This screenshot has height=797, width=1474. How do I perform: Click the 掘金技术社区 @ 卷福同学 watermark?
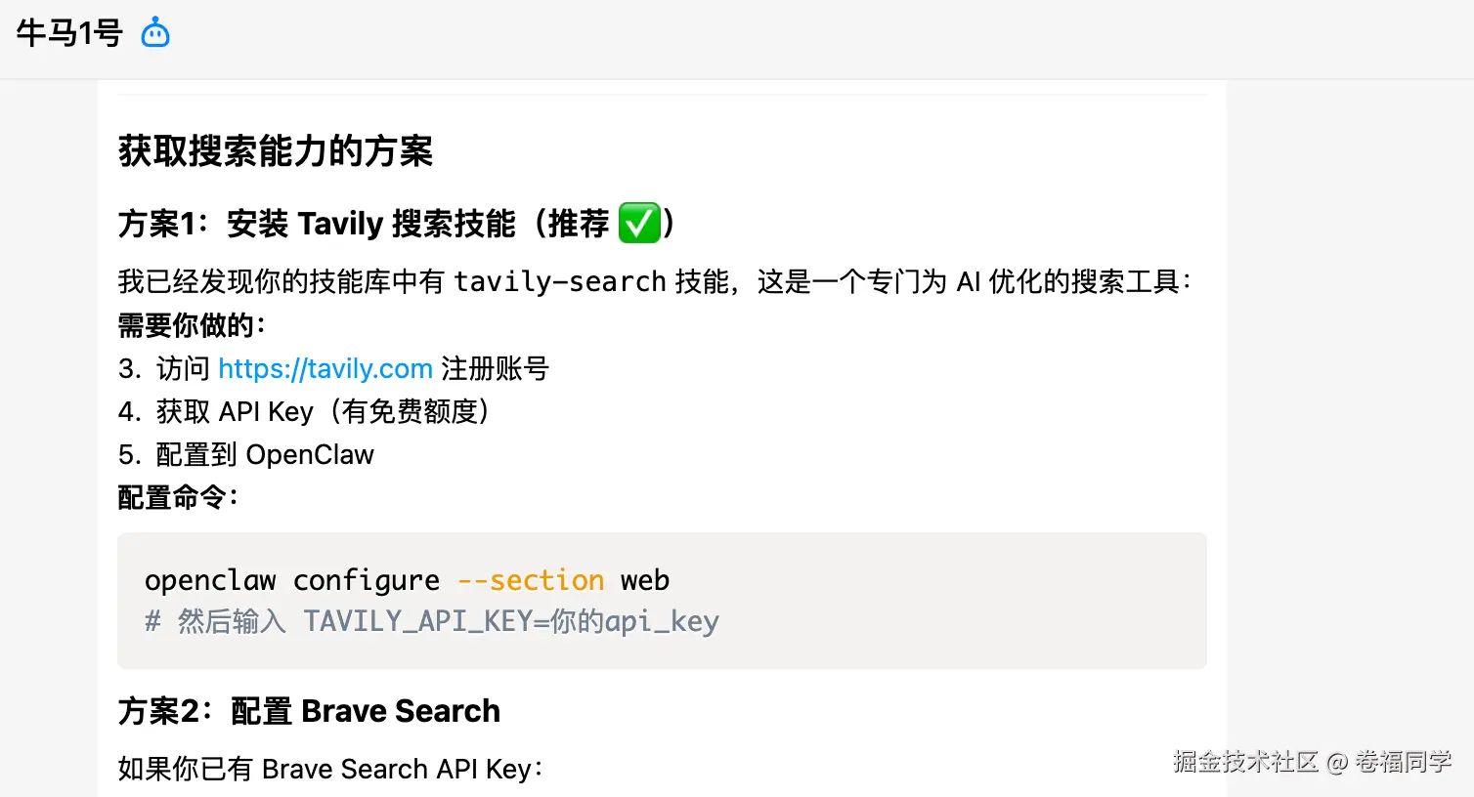pyautogui.click(x=1313, y=761)
